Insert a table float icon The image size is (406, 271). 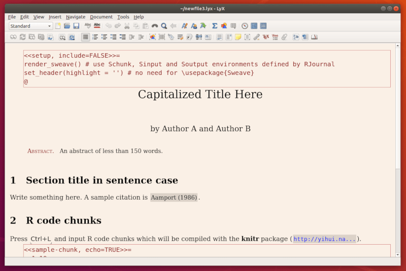point(162,37)
